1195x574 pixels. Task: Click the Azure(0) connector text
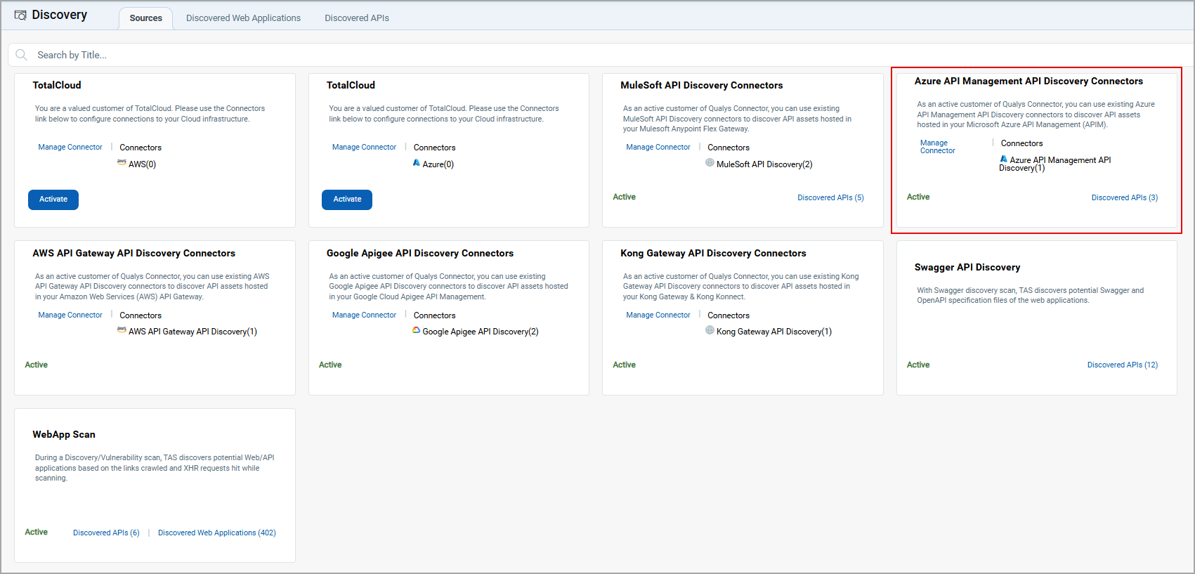point(438,164)
